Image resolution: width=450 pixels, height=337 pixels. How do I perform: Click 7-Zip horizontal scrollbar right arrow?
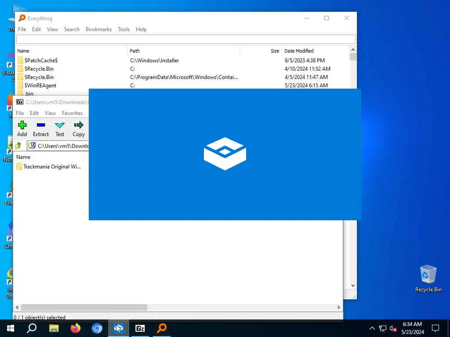pyautogui.click(x=339, y=307)
